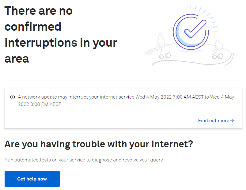
Task: Click the 'Run automated tests' description text
Action: pos(84,160)
